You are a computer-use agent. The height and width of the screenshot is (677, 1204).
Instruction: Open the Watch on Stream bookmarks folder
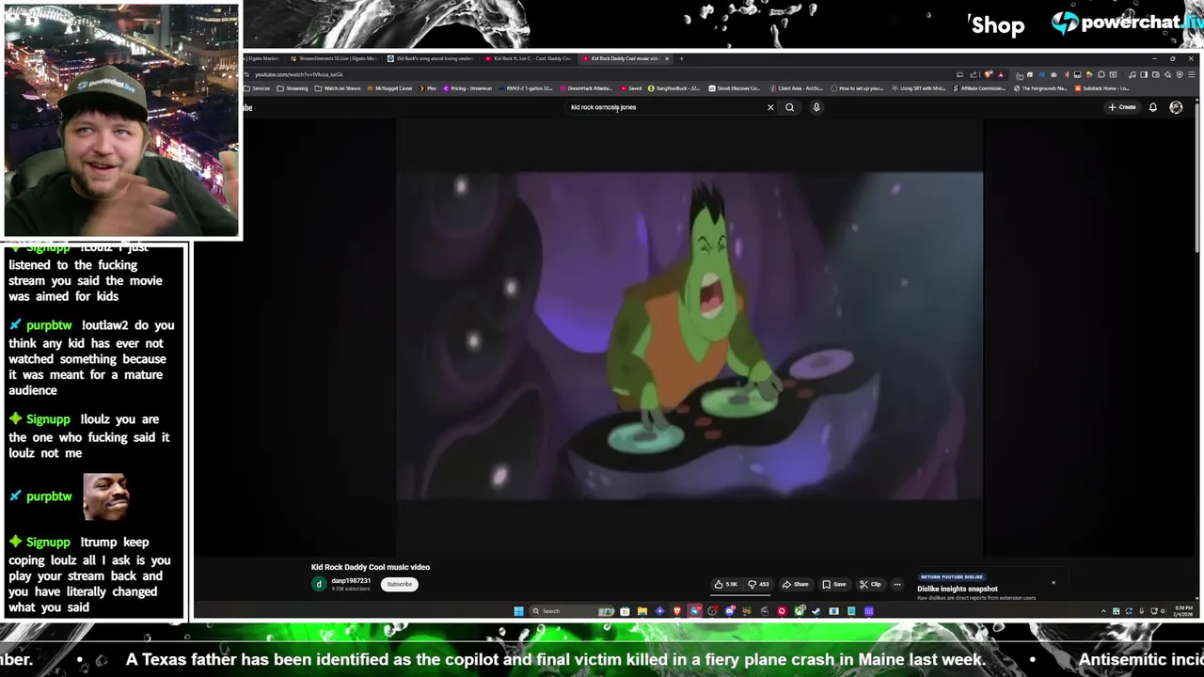pos(338,88)
